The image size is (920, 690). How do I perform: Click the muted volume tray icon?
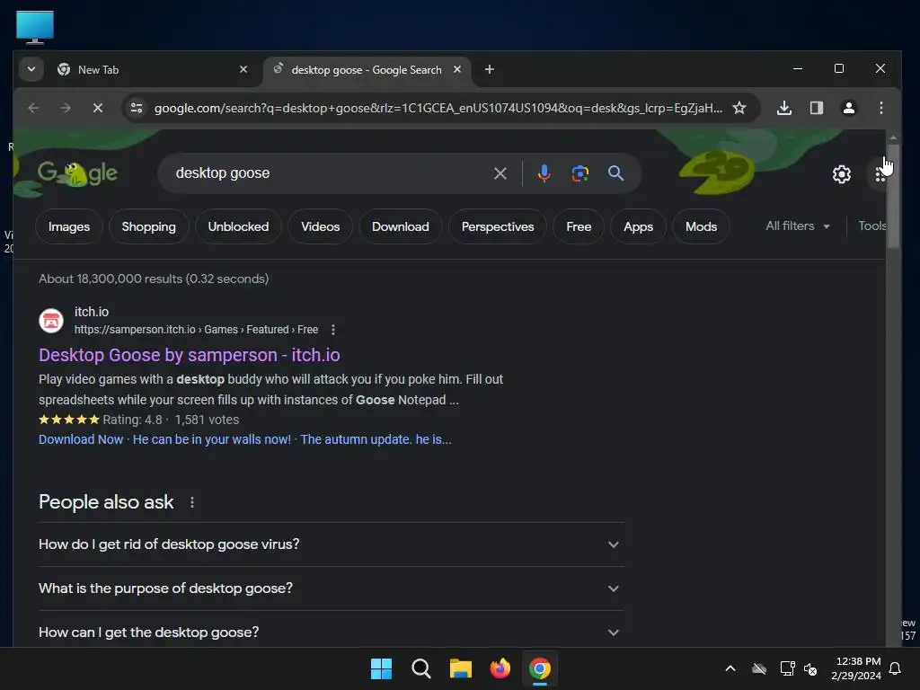(x=810, y=668)
